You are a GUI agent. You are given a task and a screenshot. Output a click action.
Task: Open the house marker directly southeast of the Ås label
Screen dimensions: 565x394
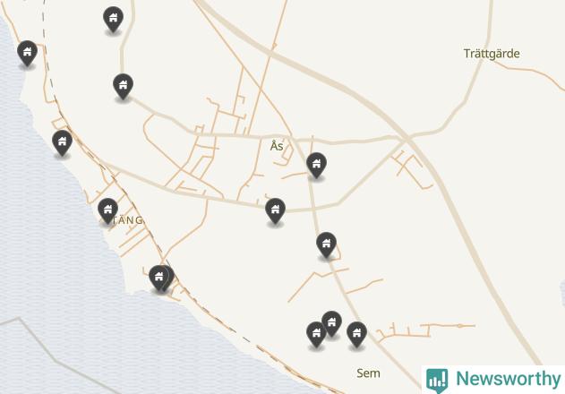(316, 165)
